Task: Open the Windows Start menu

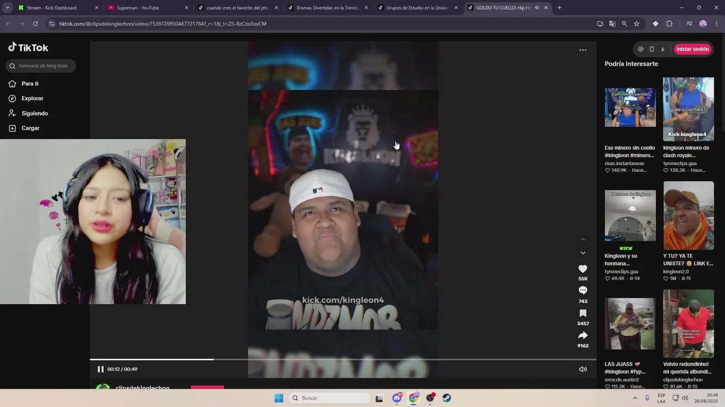Action: [x=279, y=398]
